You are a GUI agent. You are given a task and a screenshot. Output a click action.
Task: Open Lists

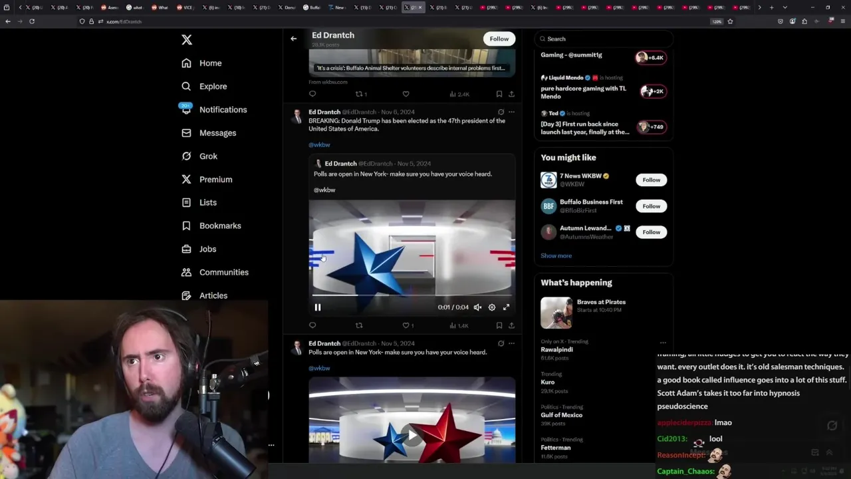coord(199,202)
